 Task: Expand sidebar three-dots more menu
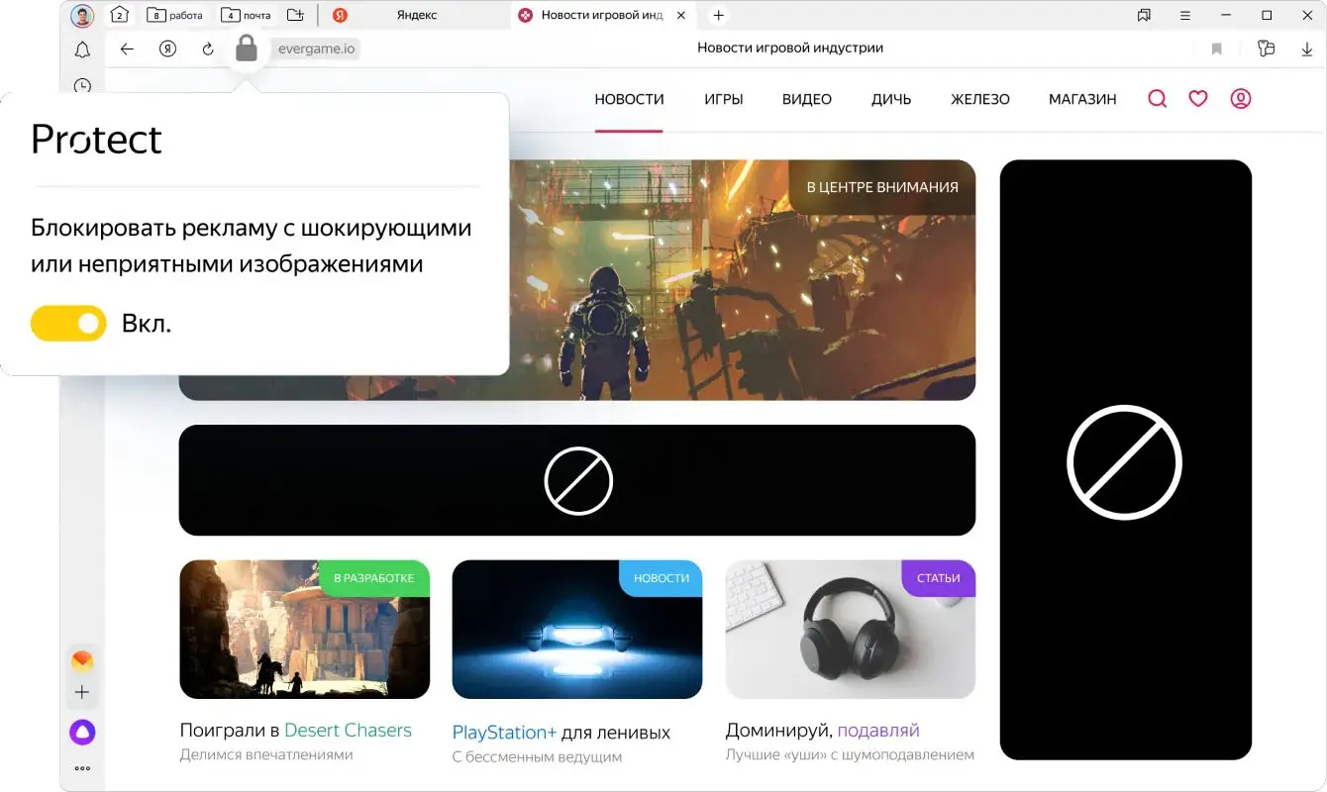(82, 768)
